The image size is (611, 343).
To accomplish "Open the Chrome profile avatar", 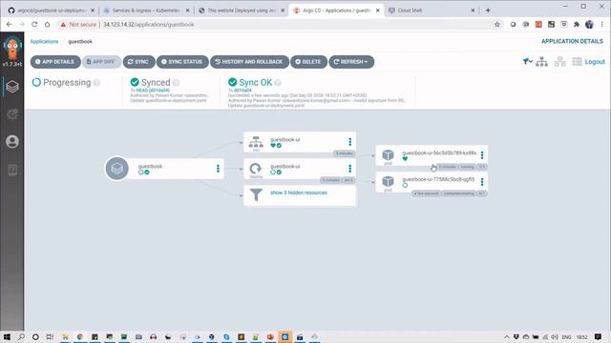I will 589,24.
